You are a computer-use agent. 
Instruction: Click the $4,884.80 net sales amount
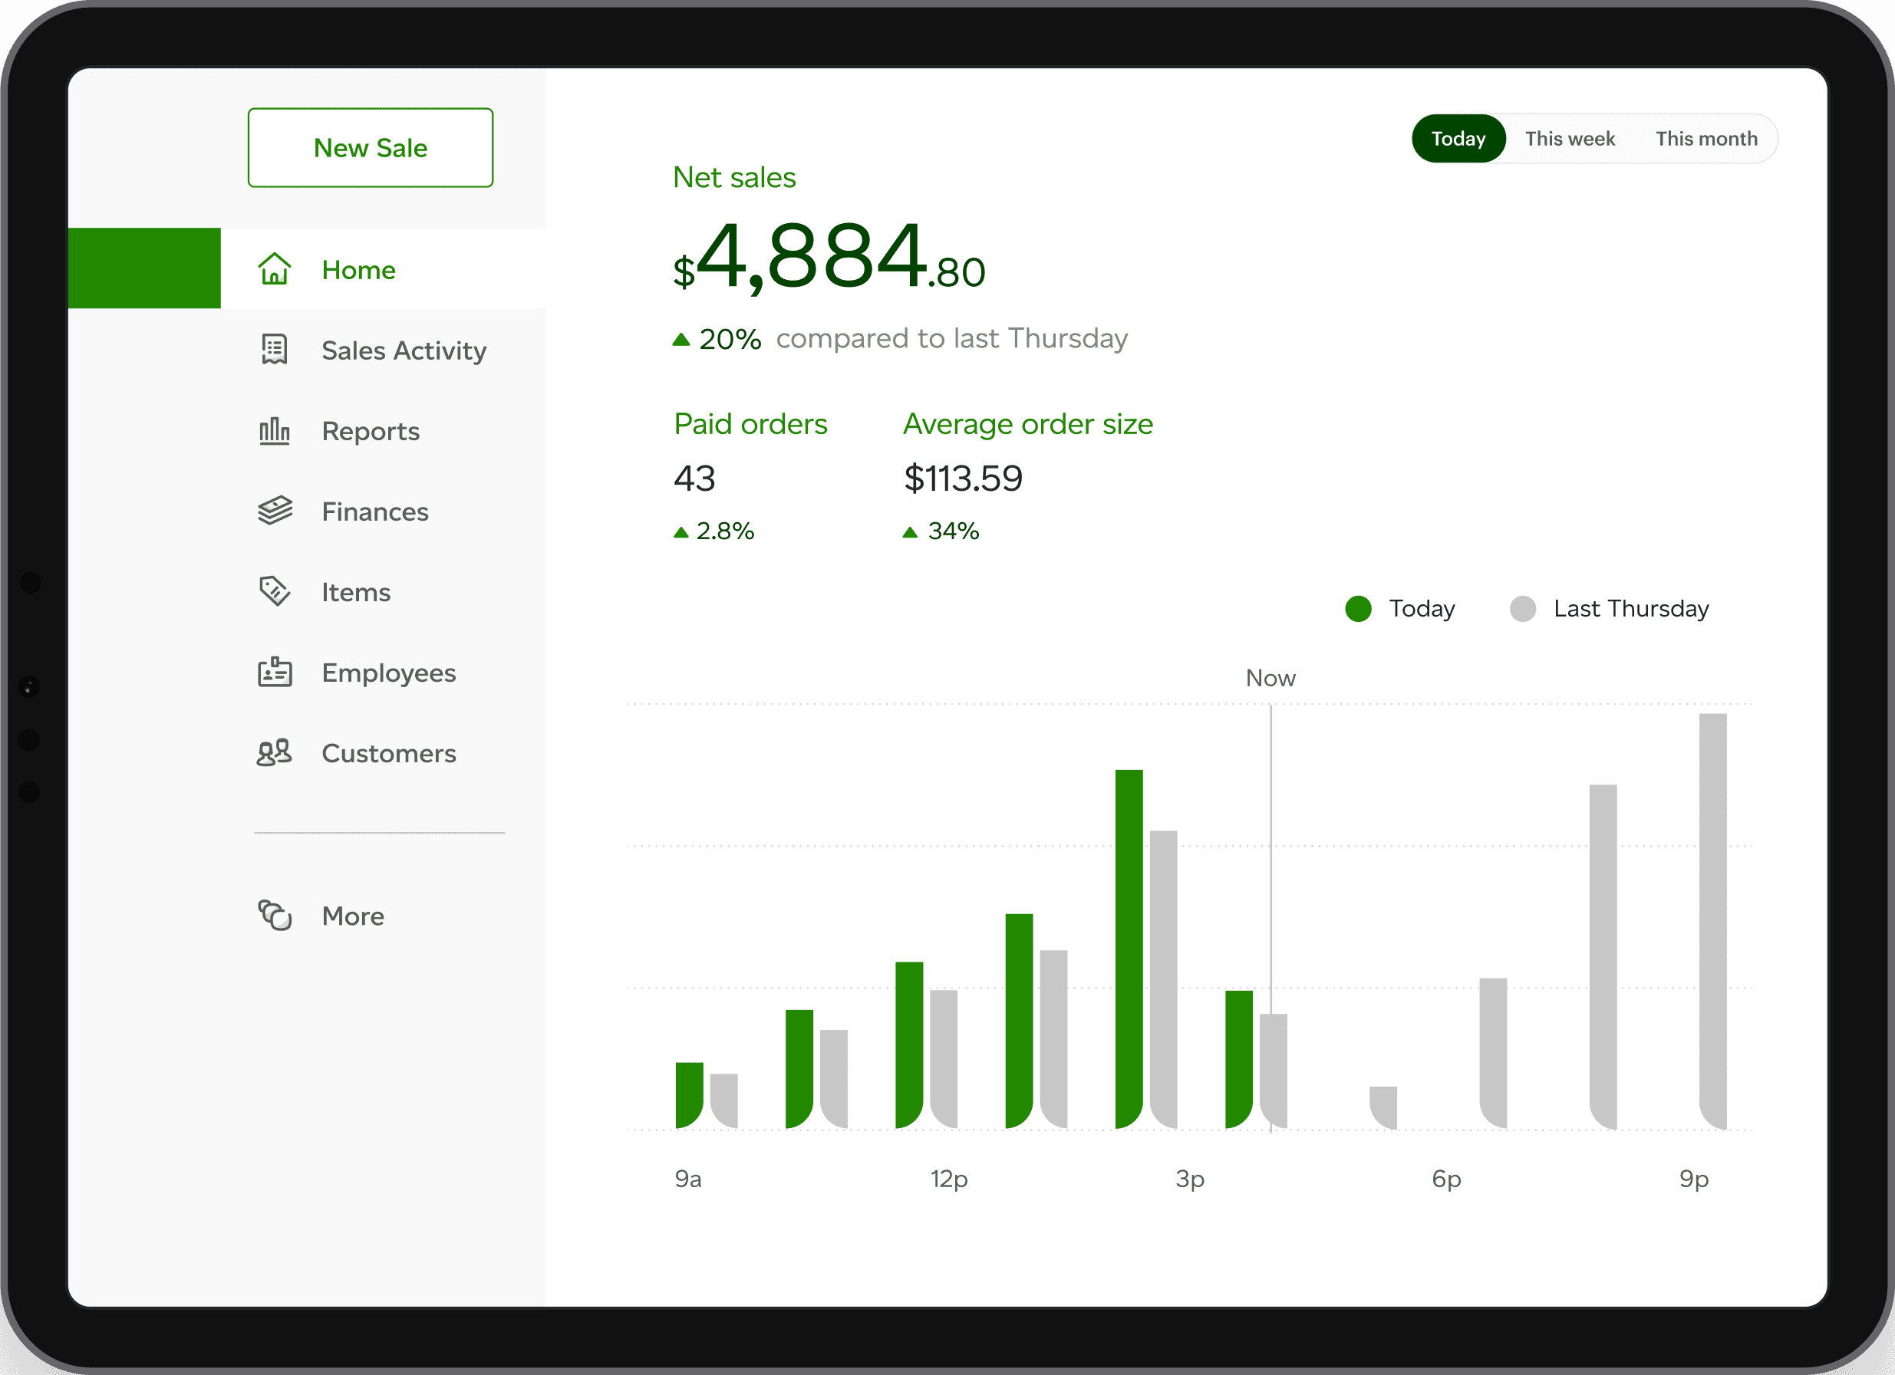tap(829, 258)
